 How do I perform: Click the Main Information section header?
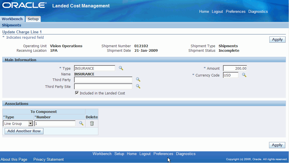coord(144,60)
